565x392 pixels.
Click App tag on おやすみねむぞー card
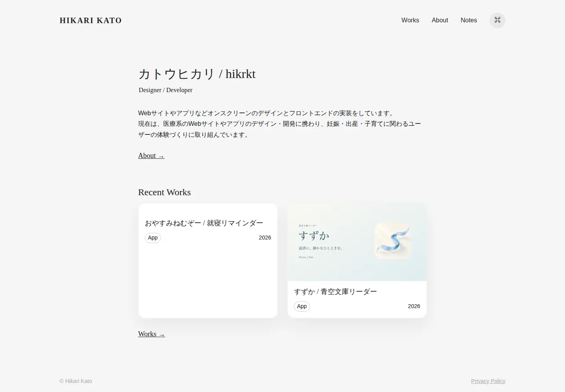coord(153,238)
